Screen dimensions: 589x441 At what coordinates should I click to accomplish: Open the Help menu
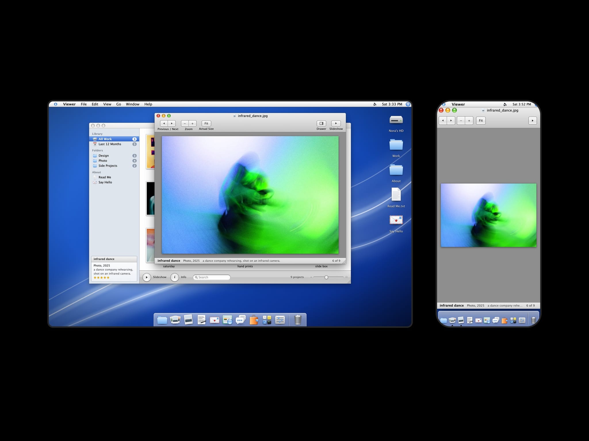[x=148, y=104]
